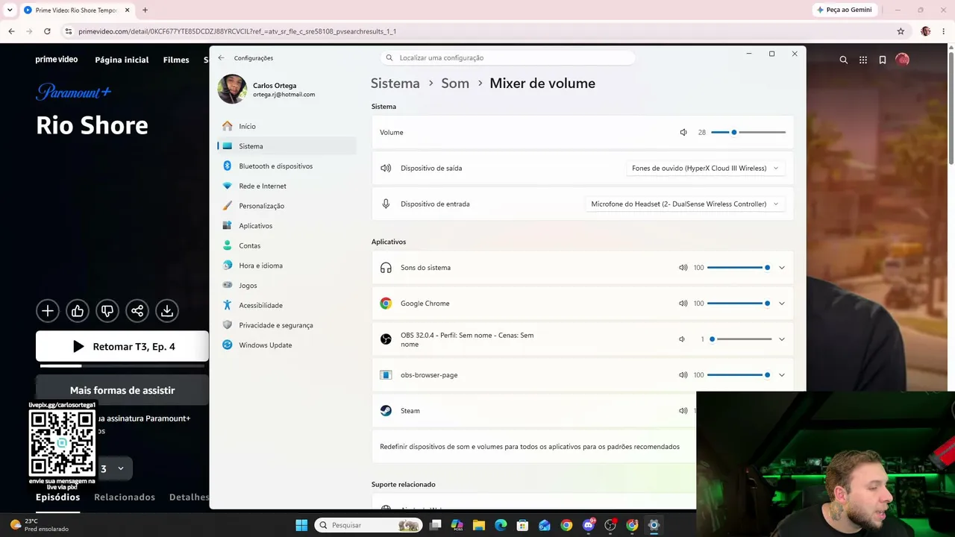This screenshot has width=955, height=537.
Task: Open Chrome's tab search dropdown
Action: [x=10, y=10]
